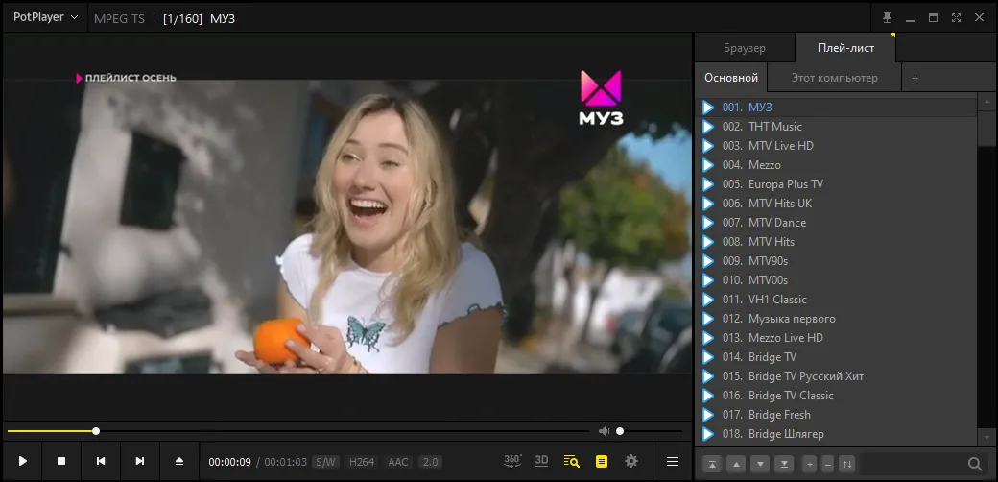Click the 00:01:03 total duration display
Screen dimensions: 998x482
tap(286, 462)
